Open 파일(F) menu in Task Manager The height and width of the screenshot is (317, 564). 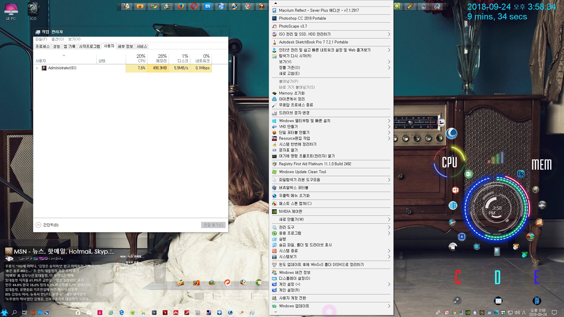point(41,39)
